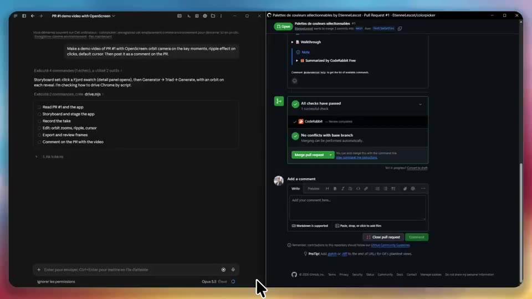Viewport: 532px width, 299px height.
Task: Open the session list menu icon in chat window
Action: click(16, 16)
